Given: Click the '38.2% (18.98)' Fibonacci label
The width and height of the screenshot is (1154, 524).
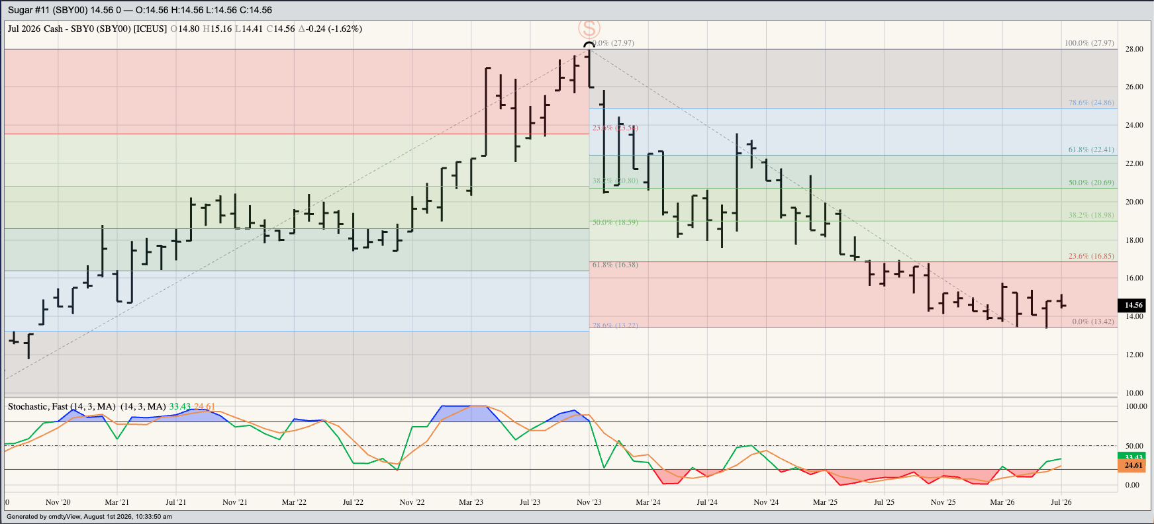Looking at the screenshot, I should tap(1091, 215).
